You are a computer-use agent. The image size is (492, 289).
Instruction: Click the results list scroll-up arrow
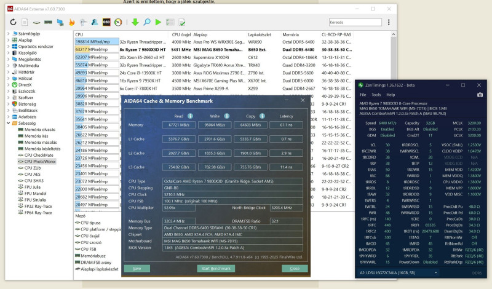pyautogui.click(x=394, y=34)
